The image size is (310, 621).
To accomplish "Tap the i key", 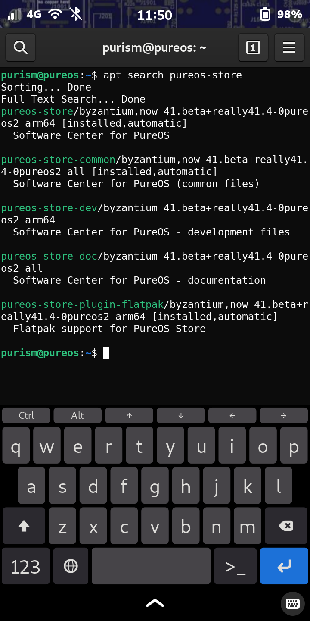I will pyautogui.click(x=232, y=445).
